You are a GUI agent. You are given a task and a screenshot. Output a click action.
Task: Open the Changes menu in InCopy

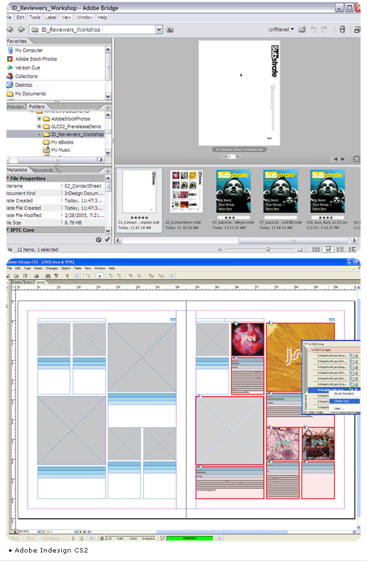[52, 269]
